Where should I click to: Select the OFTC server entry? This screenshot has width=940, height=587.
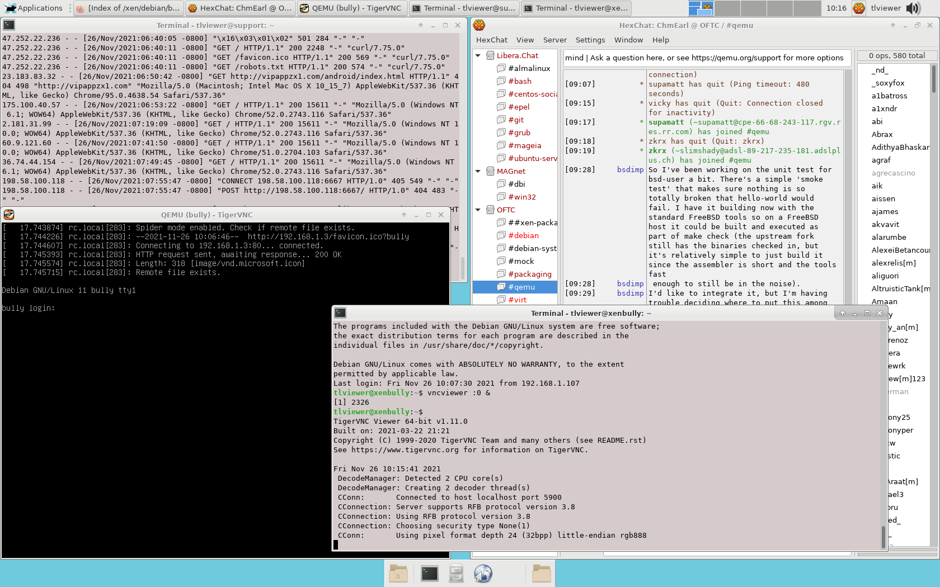506,210
